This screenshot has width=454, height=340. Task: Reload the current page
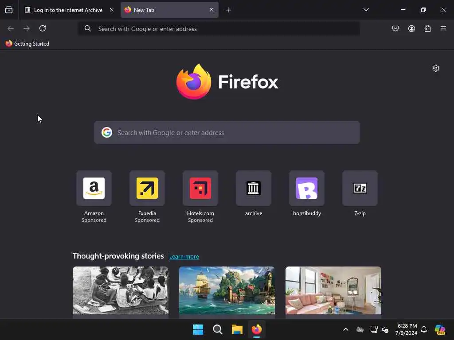click(x=43, y=28)
